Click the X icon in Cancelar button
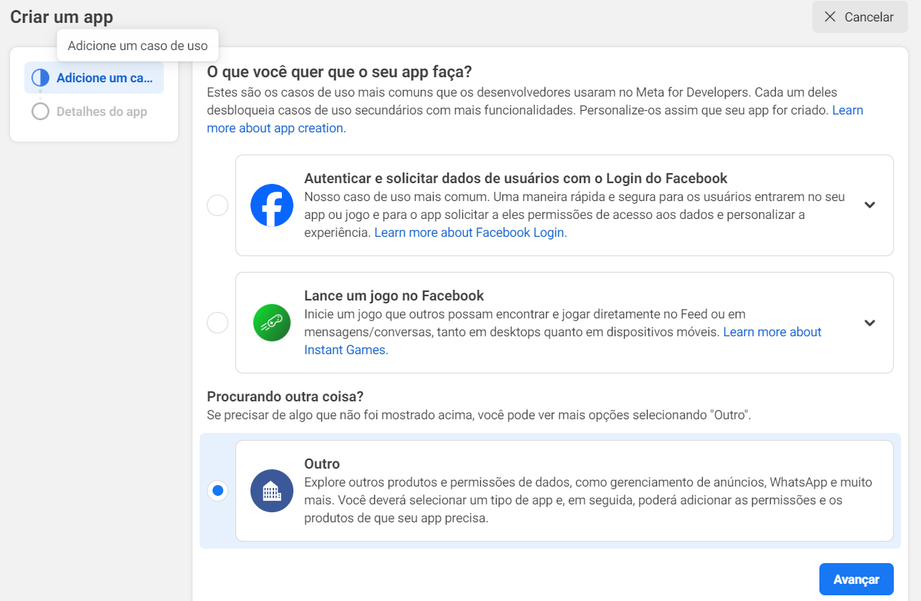Viewport: 921px width, 601px height. [830, 17]
